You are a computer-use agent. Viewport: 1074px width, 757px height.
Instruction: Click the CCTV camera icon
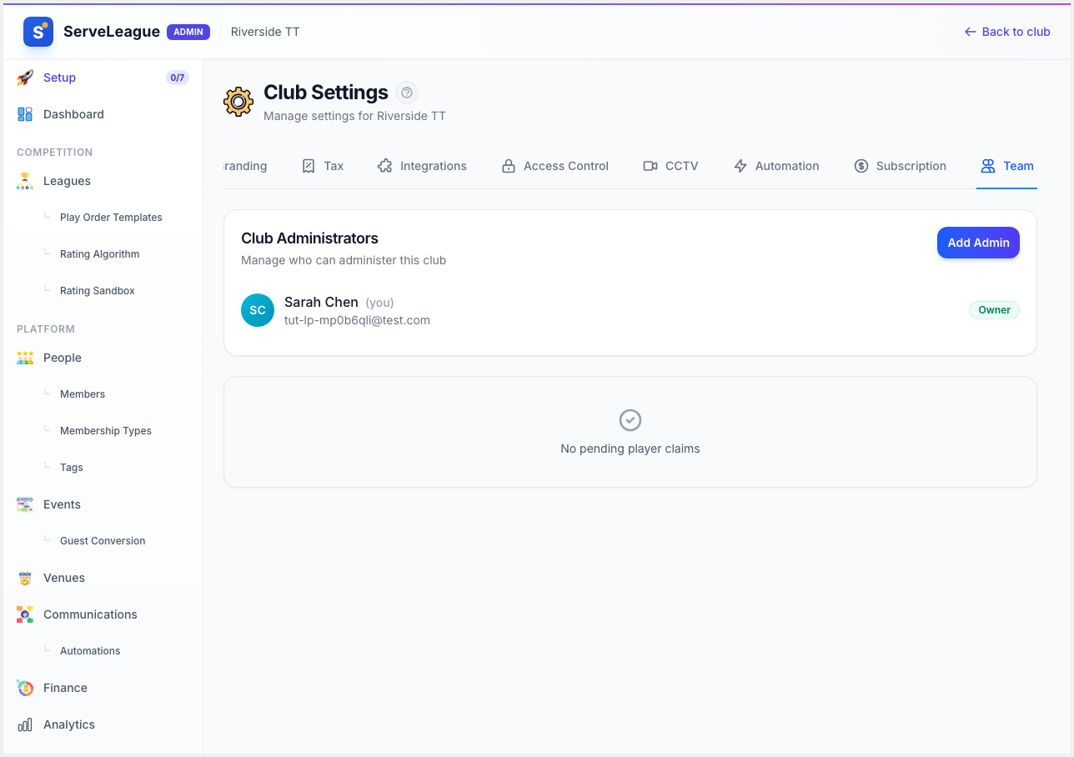650,166
